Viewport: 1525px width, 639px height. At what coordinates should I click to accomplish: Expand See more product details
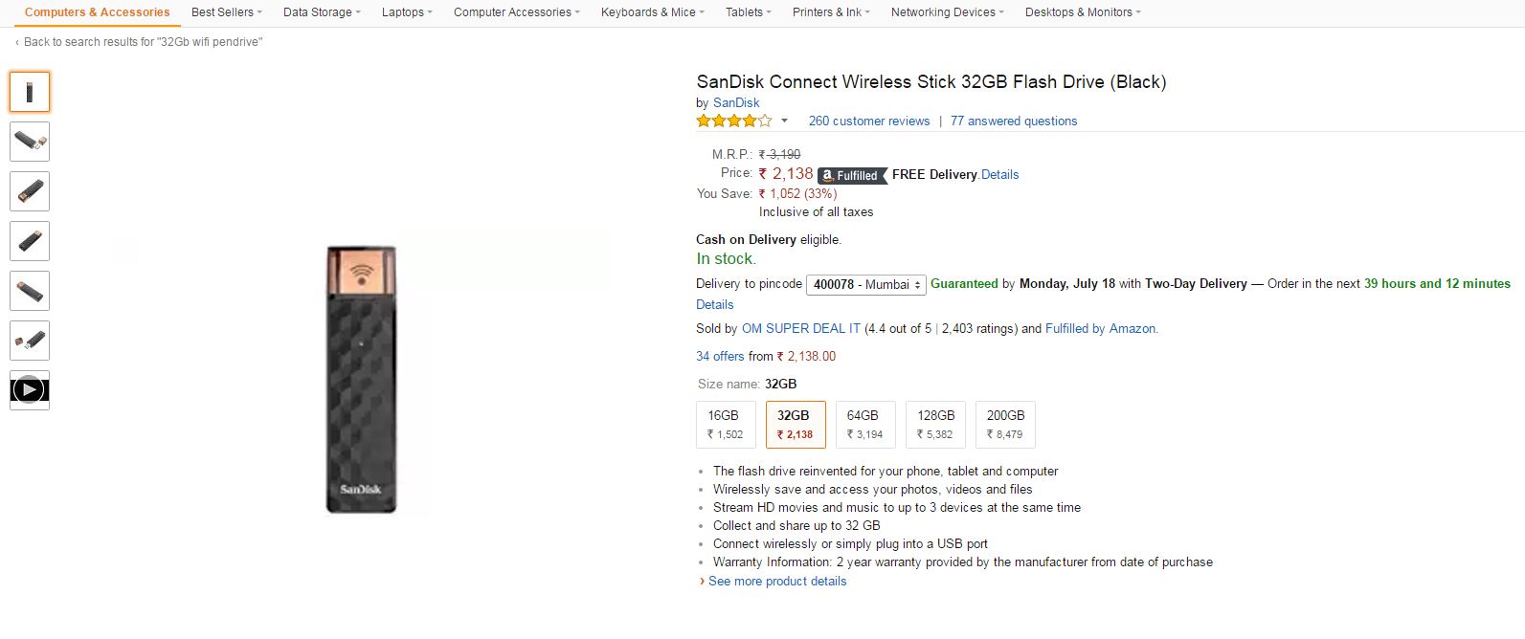[x=776, y=582]
